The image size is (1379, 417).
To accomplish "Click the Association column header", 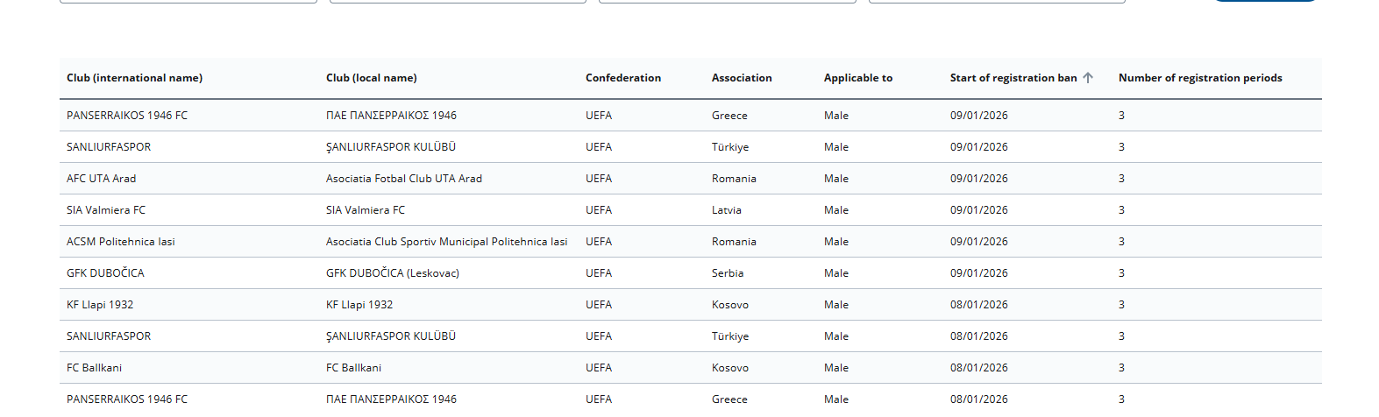I will coord(742,78).
